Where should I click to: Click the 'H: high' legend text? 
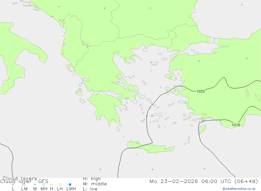coord(92,179)
